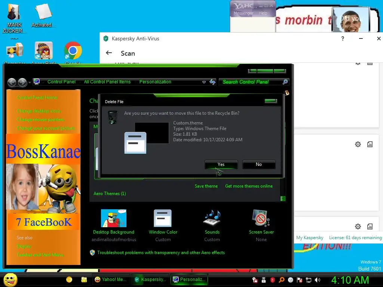The width and height of the screenshot is (383, 287).
Task: Open Change your account picture link
Action: point(46,128)
